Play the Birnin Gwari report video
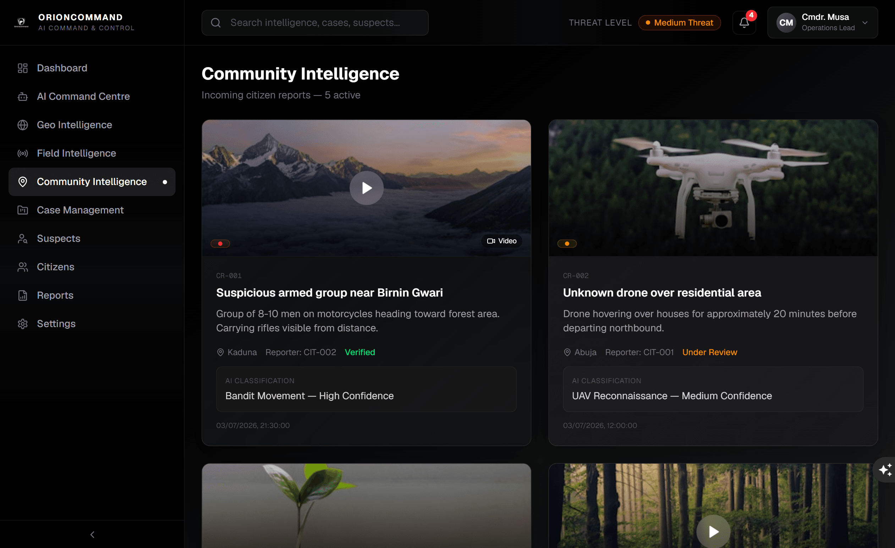Image resolution: width=895 pixels, height=548 pixels. [x=367, y=188]
